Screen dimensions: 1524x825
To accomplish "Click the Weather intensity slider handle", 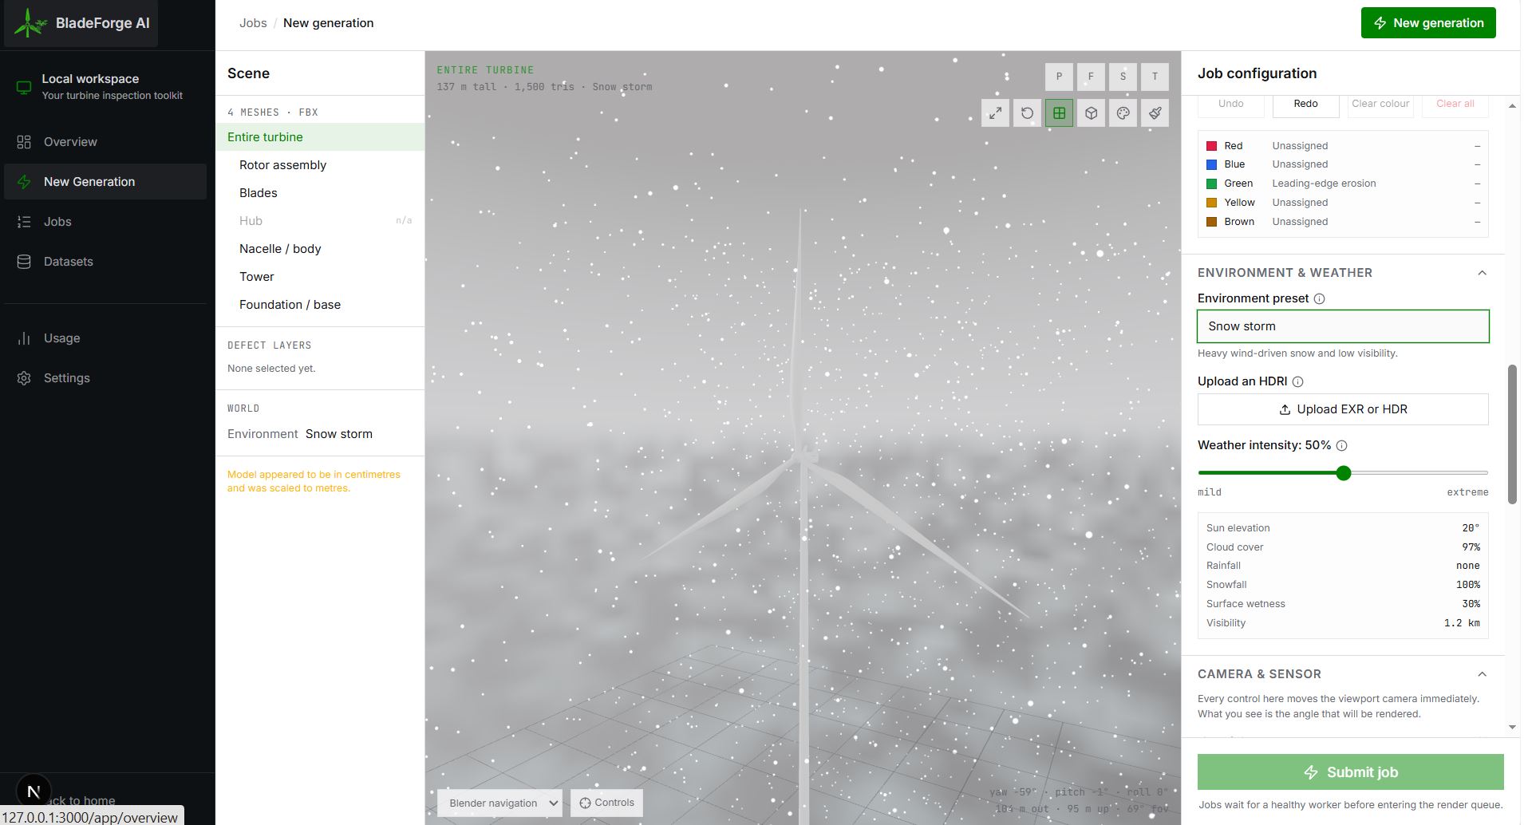I will [x=1344, y=473].
